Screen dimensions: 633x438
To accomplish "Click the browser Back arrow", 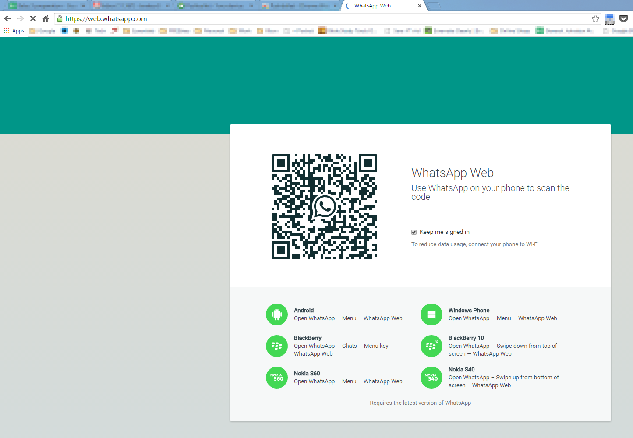I will tap(7, 19).
